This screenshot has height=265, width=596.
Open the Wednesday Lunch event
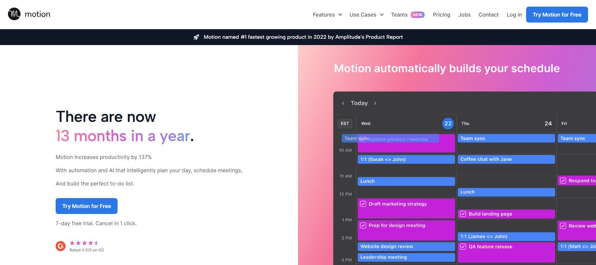[x=406, y=181]
